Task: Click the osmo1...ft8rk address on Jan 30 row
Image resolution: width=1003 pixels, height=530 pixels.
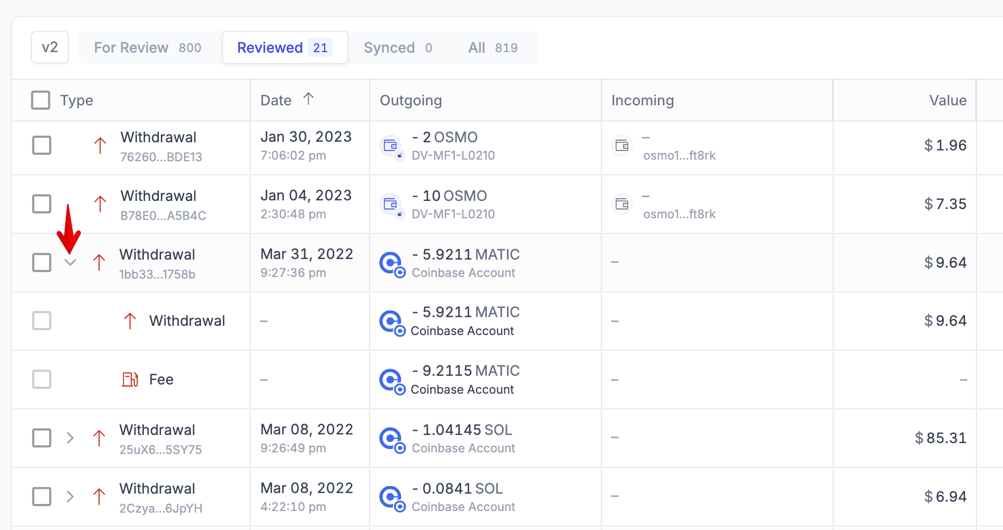Action: (x=679, y=156)
